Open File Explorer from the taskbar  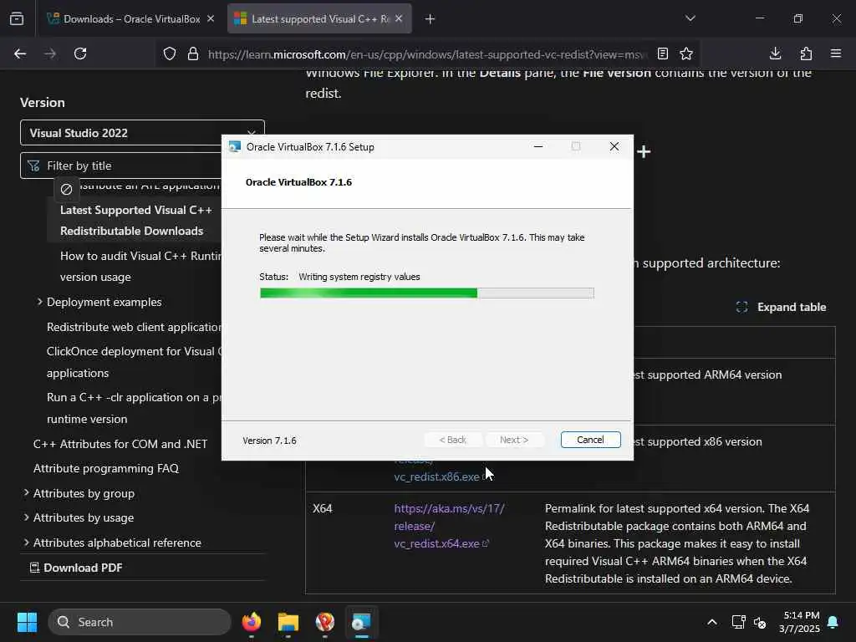tap(288, 622)
